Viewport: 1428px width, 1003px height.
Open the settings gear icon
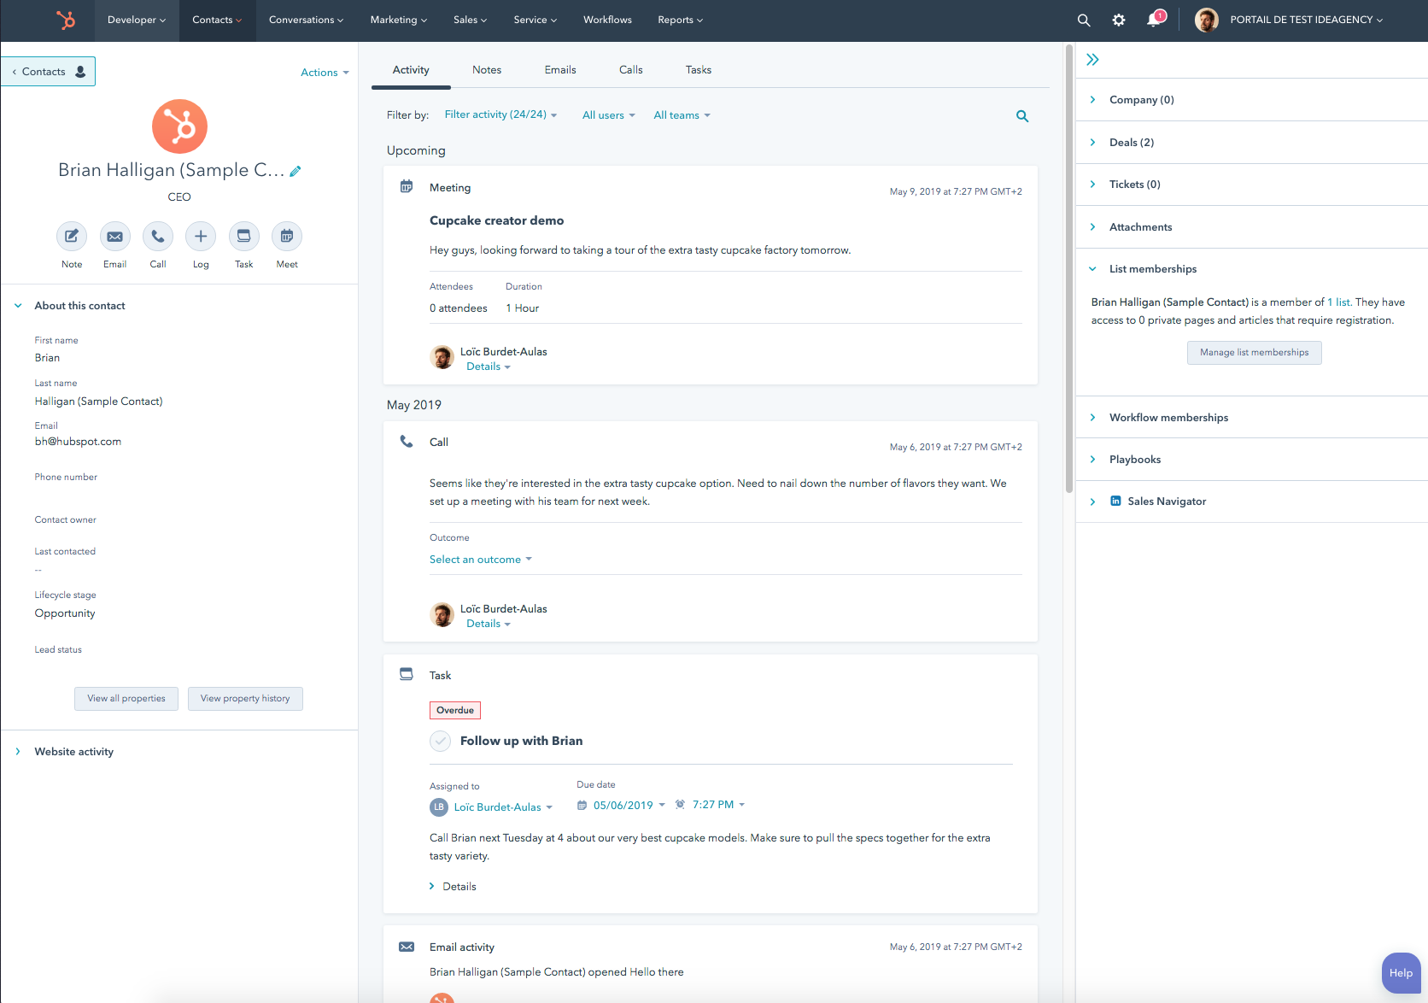click(1119, 20)
